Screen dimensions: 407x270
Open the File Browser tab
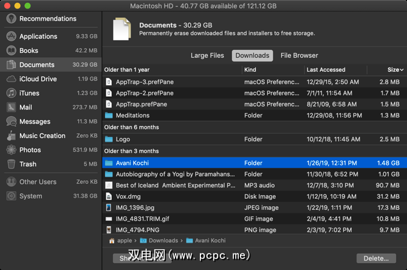[x=299, y=56]
